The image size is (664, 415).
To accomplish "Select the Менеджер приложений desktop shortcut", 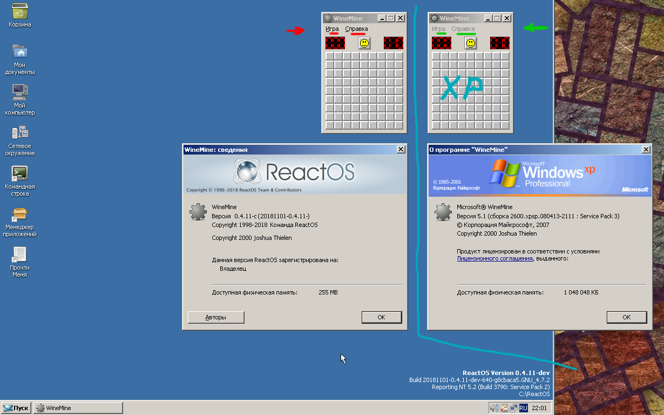I will pos(20,222).
